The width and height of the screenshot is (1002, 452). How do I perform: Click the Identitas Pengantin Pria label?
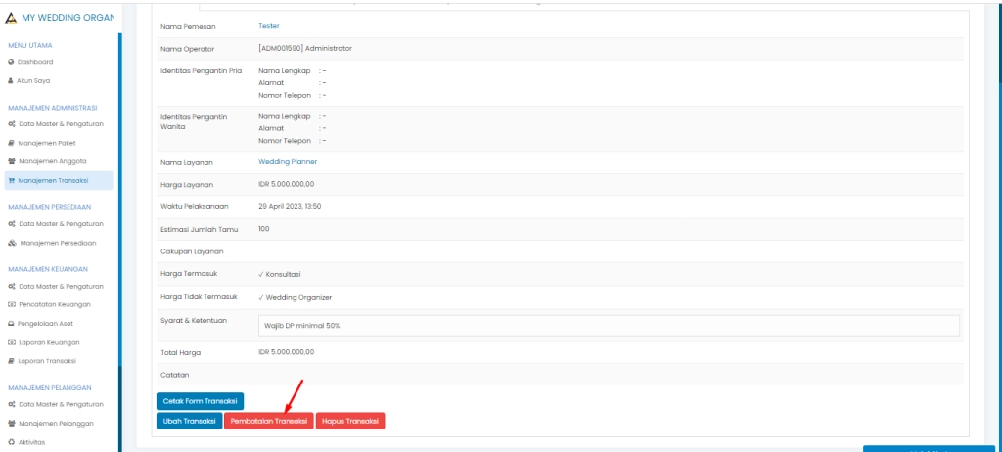(202, 71)
